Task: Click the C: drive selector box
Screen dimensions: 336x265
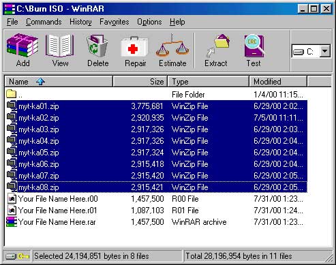Action: (x=311, y=51)
